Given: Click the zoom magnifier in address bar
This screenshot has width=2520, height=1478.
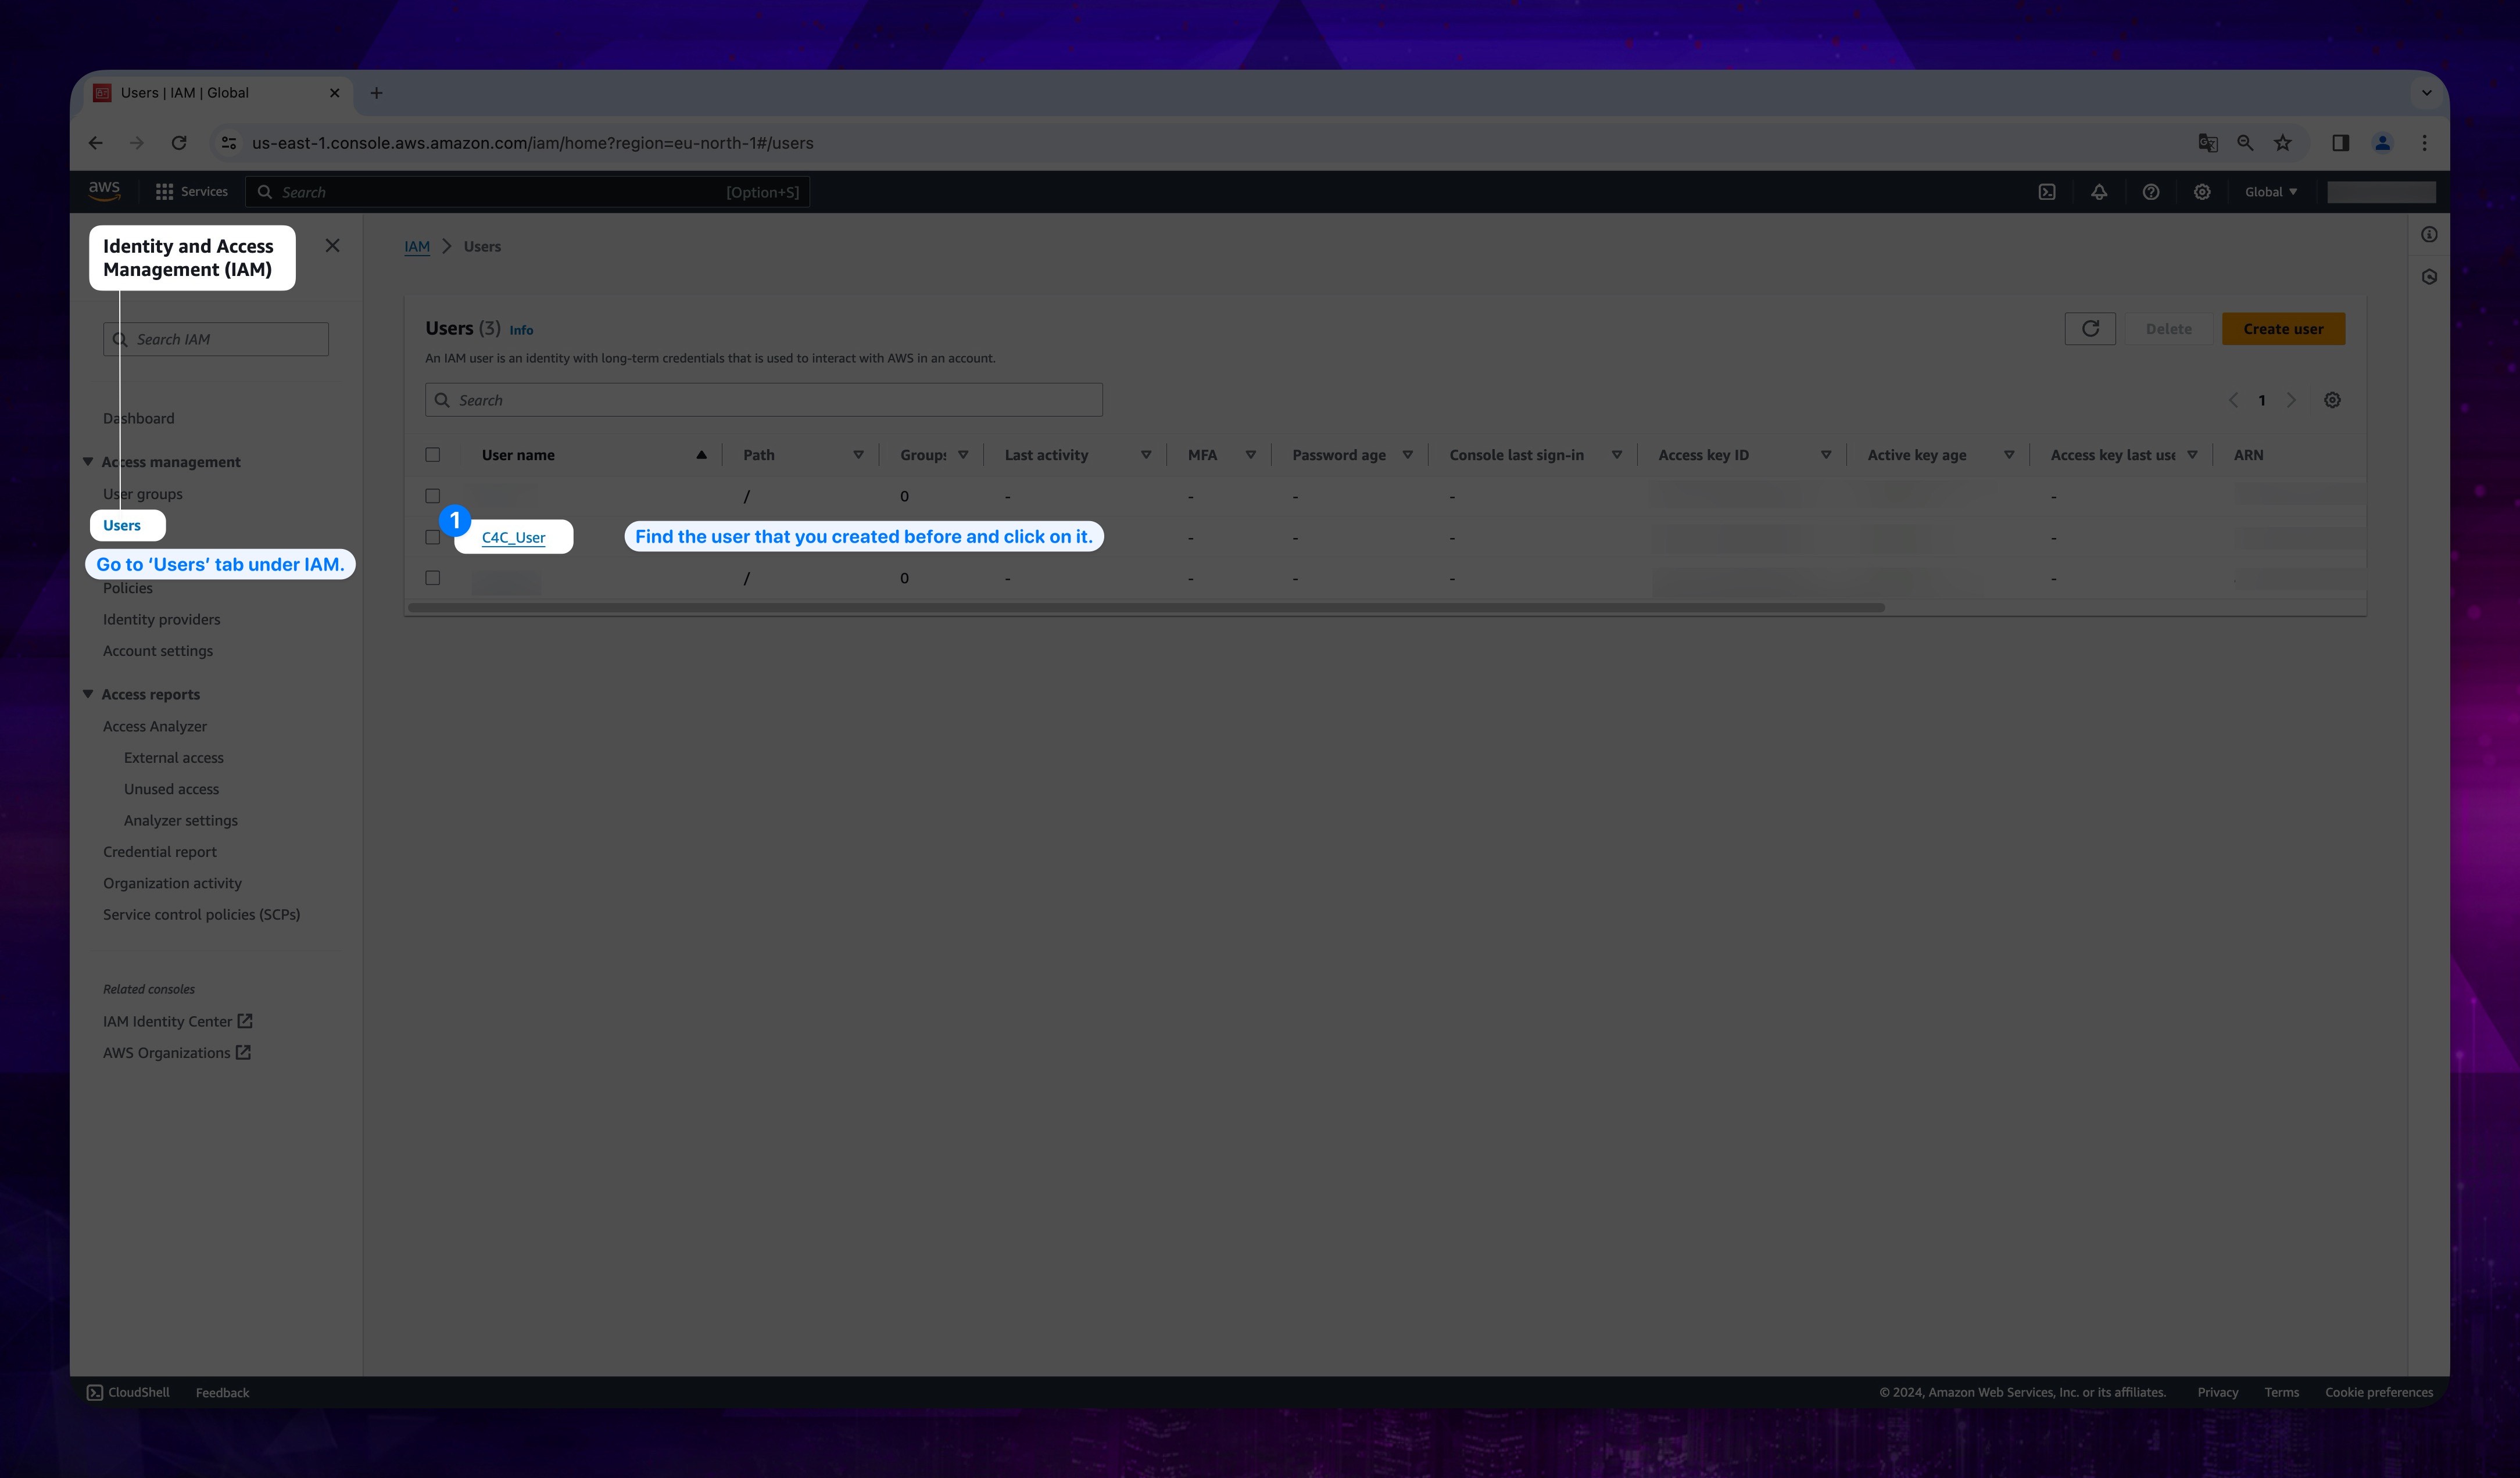Looking at the screenshot, I should click(2245, 143).
